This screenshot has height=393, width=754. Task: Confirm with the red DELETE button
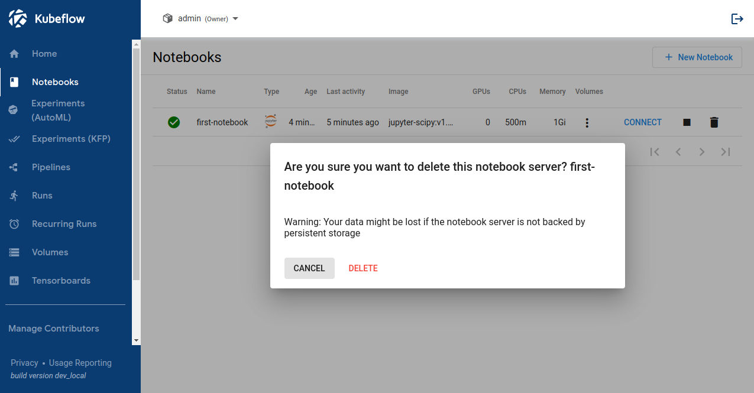[363, 268]
